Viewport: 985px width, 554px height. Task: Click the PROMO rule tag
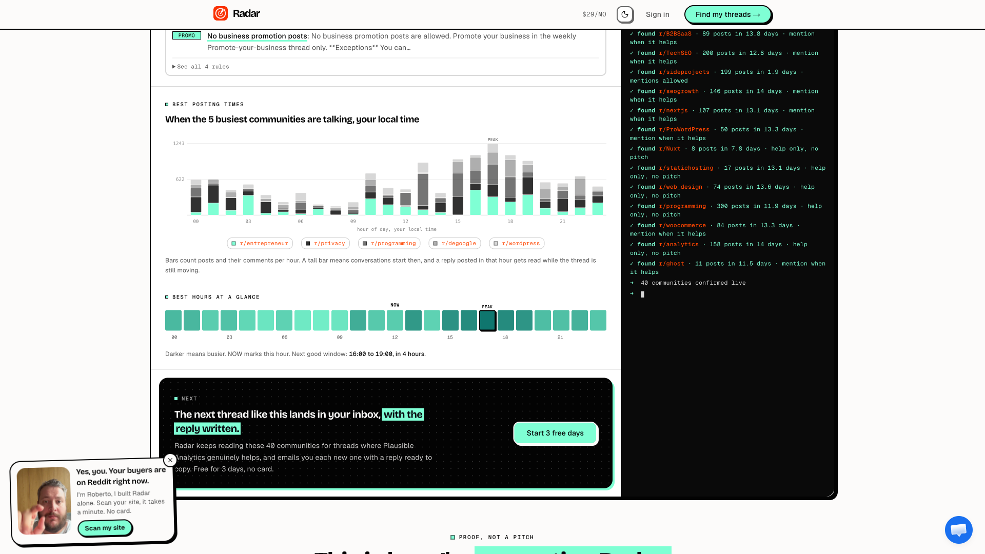[187, 35]
